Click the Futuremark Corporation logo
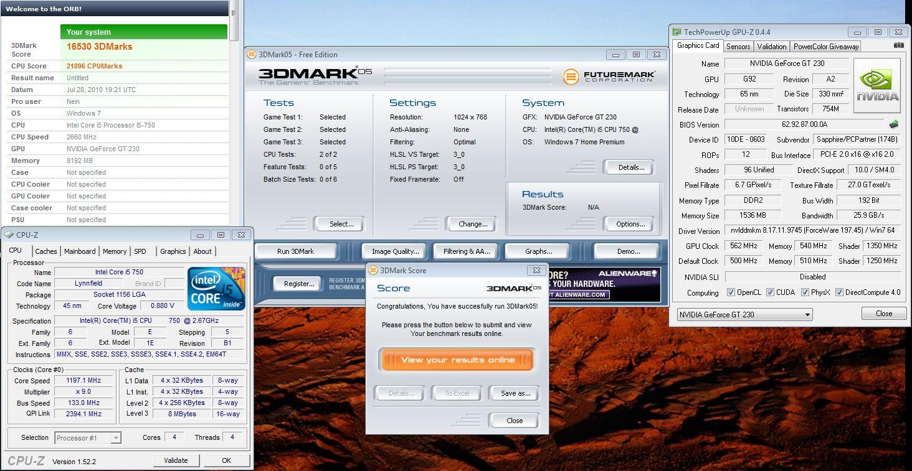 [x=609, y=77]
